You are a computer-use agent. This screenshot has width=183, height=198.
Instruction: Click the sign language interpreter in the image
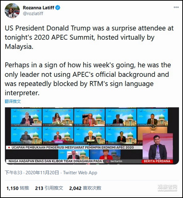point(157,147)
